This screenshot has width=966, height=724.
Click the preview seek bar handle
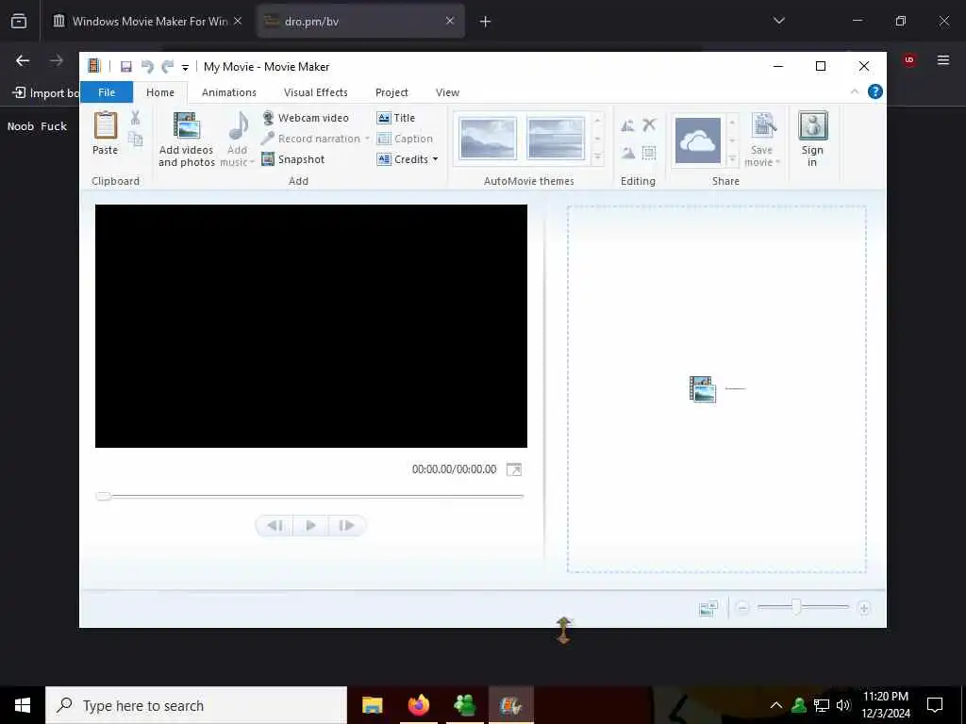click(103, 496)
